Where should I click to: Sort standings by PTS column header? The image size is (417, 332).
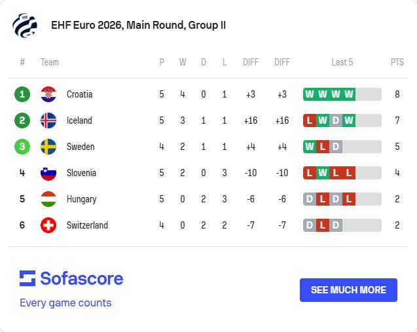click(397, 62)
